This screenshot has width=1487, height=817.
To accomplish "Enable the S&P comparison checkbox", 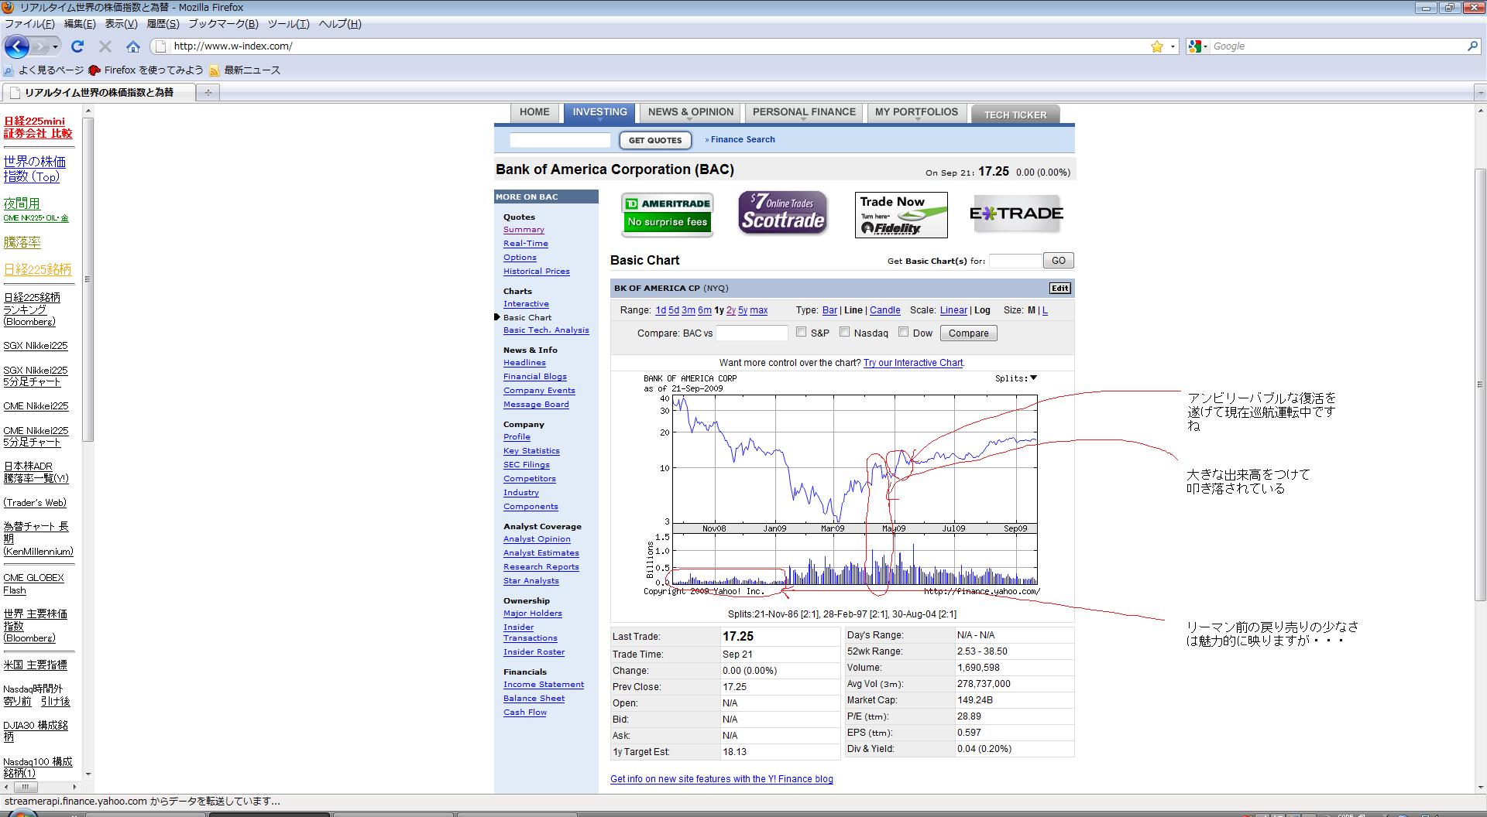I will 802,332.
